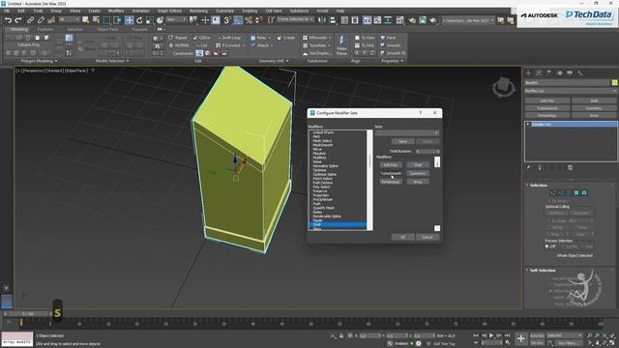This screenshot has height=348, width=619.
Task: Enable the Face constraint in ribbon
Action: [x=216, y=53]
